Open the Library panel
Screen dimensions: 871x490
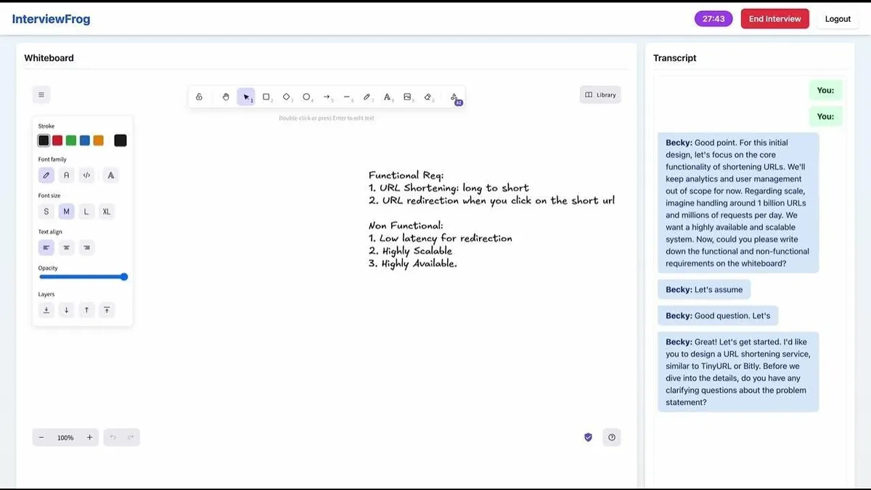pyautogui.click(x=600, y=94)
